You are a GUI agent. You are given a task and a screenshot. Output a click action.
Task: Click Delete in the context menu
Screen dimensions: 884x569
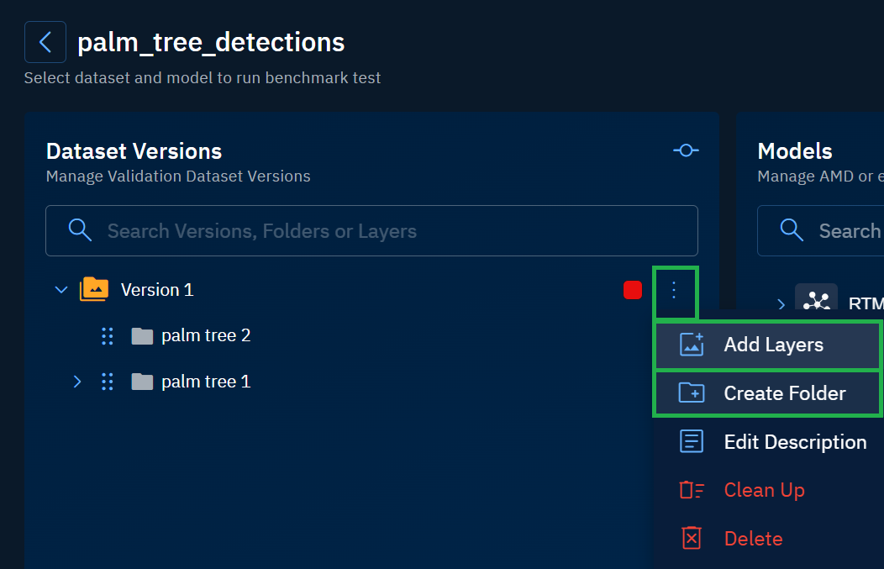[x=753, y=539]
